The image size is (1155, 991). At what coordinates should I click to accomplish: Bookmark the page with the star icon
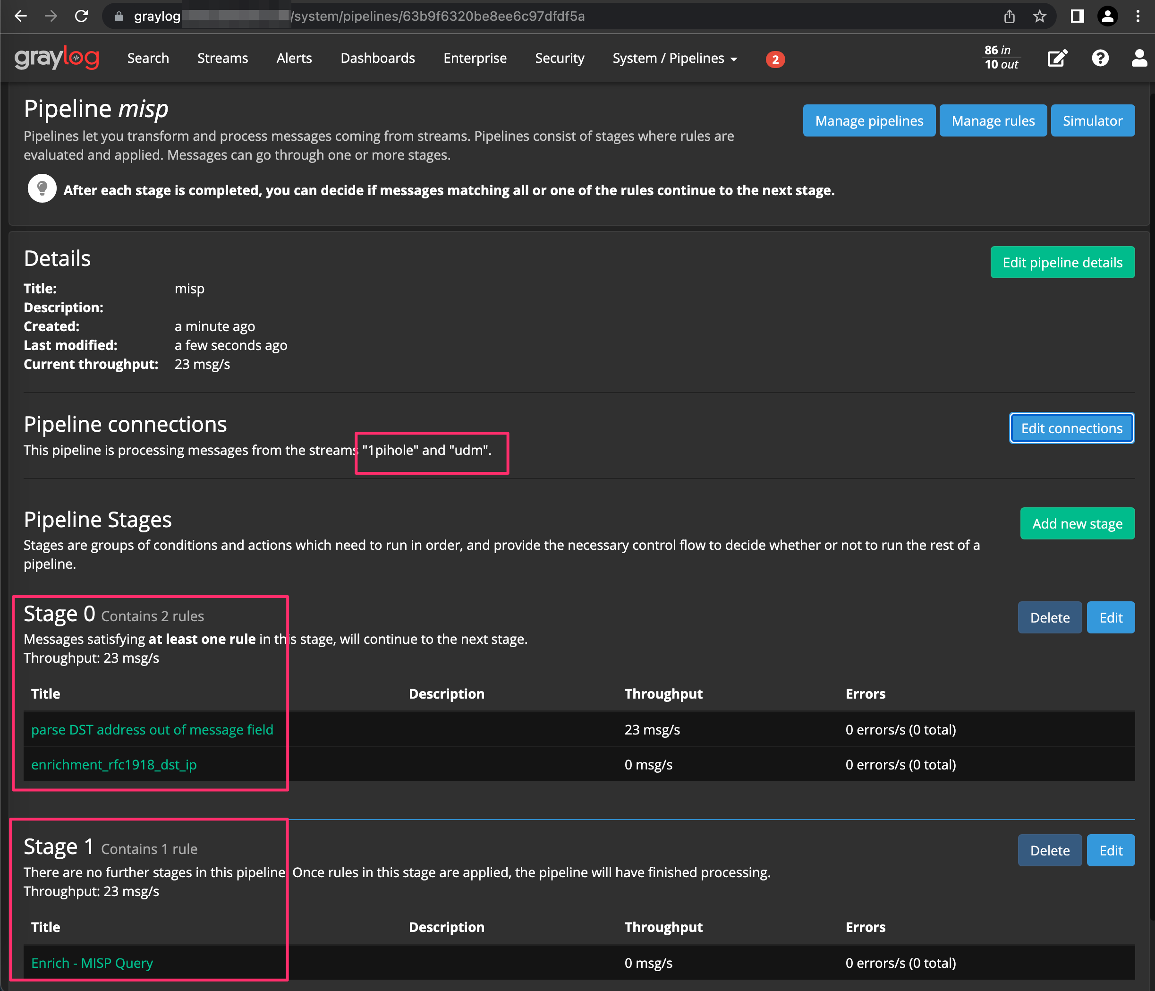point(1039,16)
